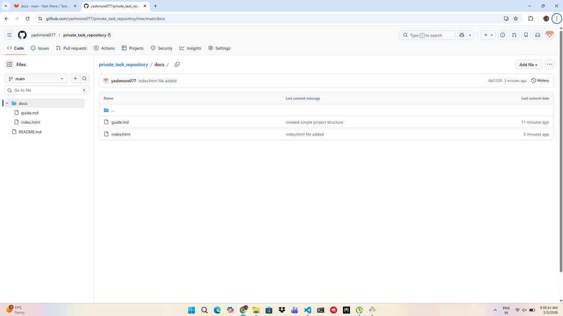The width and height of the screenshot is (563, 316).
Task: Click the address bar URL
Action: (x=106, y=18)
